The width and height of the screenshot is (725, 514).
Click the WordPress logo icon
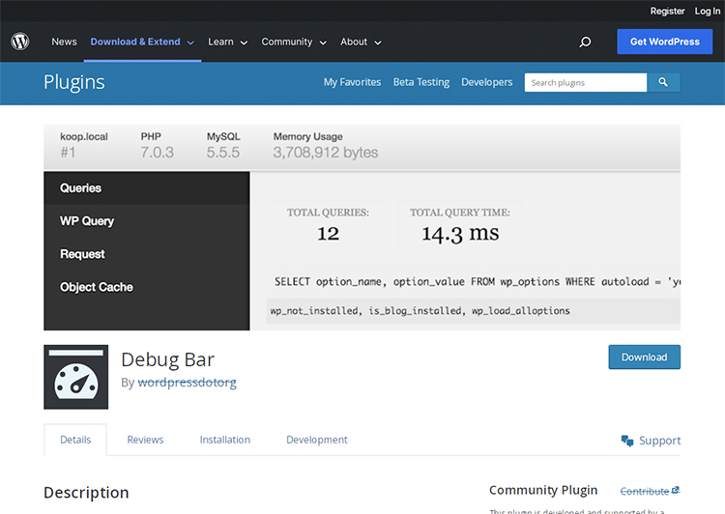pos(20,42)
